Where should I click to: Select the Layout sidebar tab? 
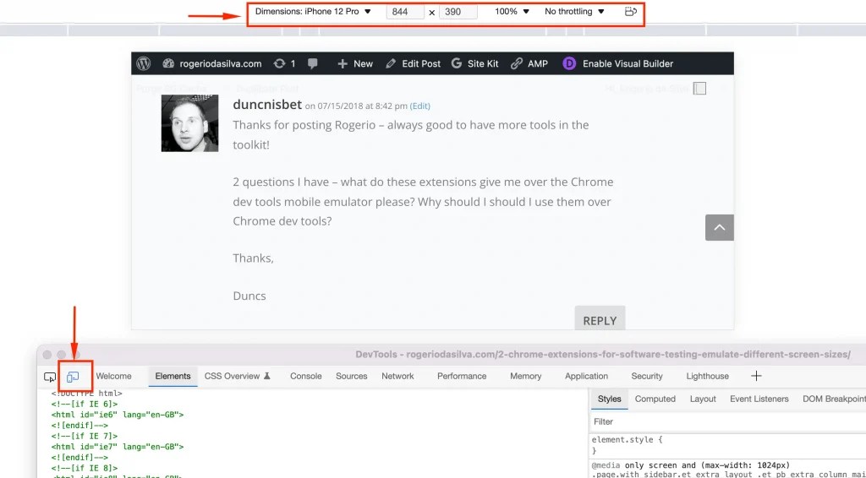[703, 399]
